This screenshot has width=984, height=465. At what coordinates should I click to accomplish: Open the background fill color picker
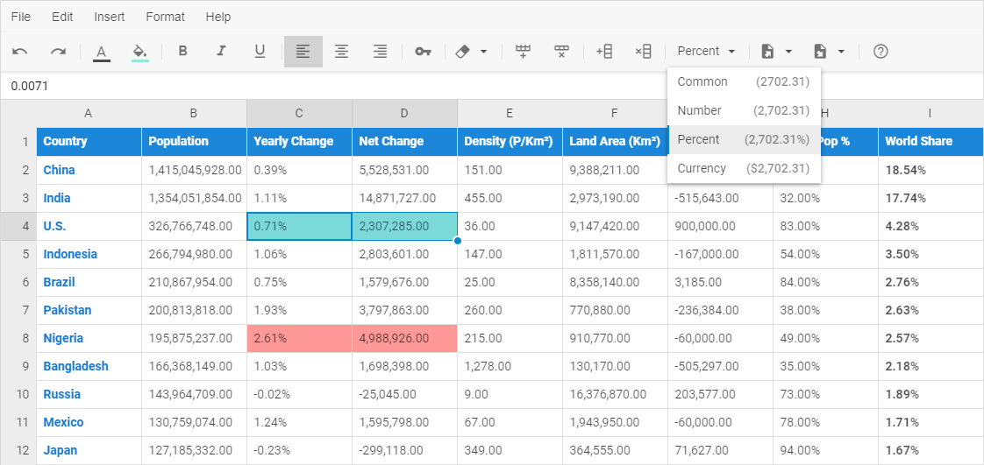click(x=139, y=52)
